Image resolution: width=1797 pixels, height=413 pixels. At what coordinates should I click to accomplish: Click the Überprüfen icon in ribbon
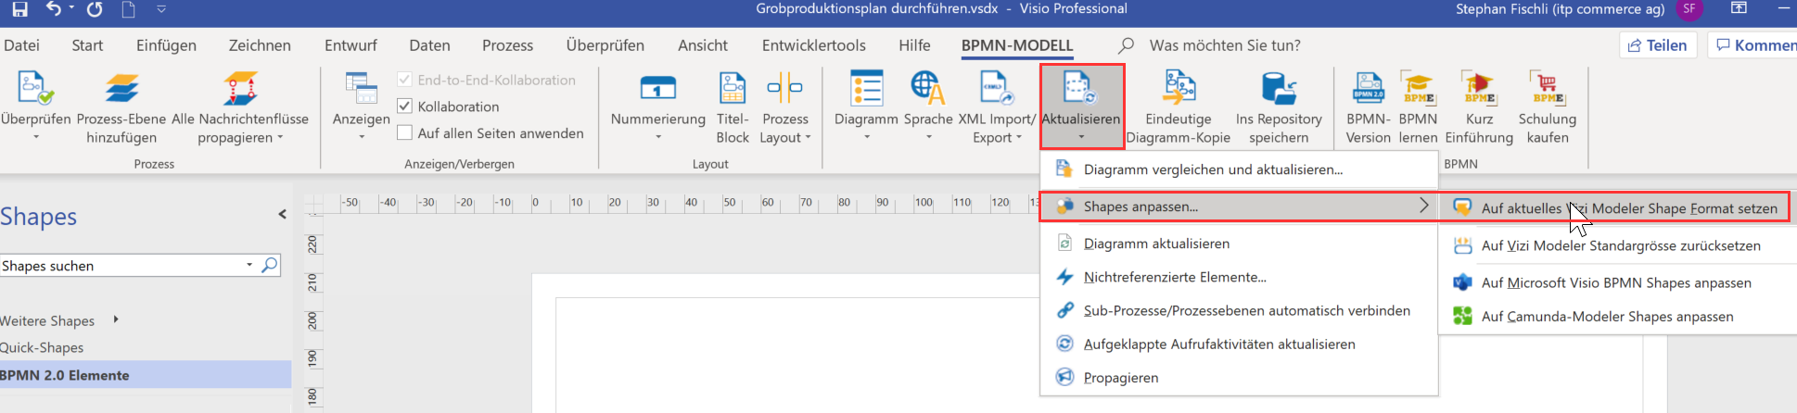point(35,88)
